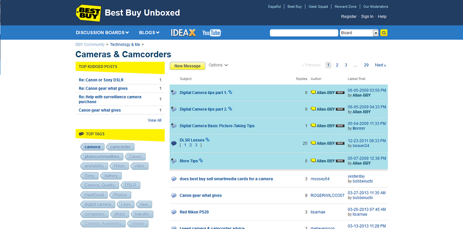Click Next page link
The image size is (463, 229).
[380, 65]
